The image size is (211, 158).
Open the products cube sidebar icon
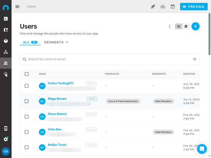(x=6, y=41)
